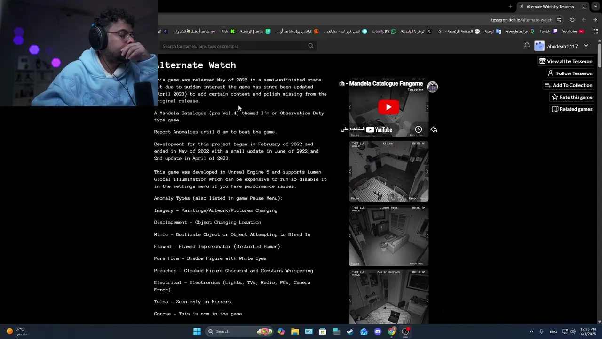Open the abodeah1417 profile avatar
The width and height of the screenshot is (602, 339).
pyautogui.click(x=539, y=46)
